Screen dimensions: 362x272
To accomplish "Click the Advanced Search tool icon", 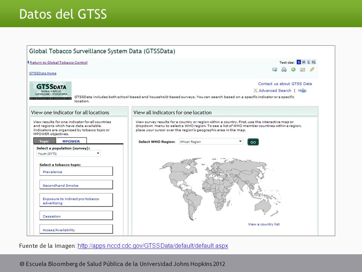I will [255, 90].
